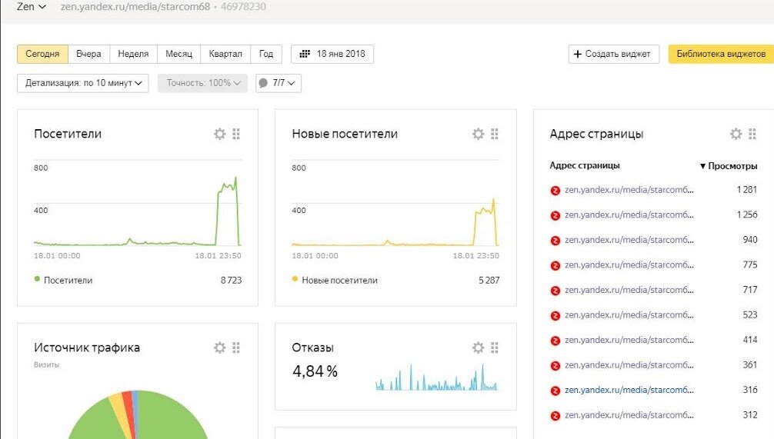Open page link with 940 views

pyautogui.click(x=629, y=240)
